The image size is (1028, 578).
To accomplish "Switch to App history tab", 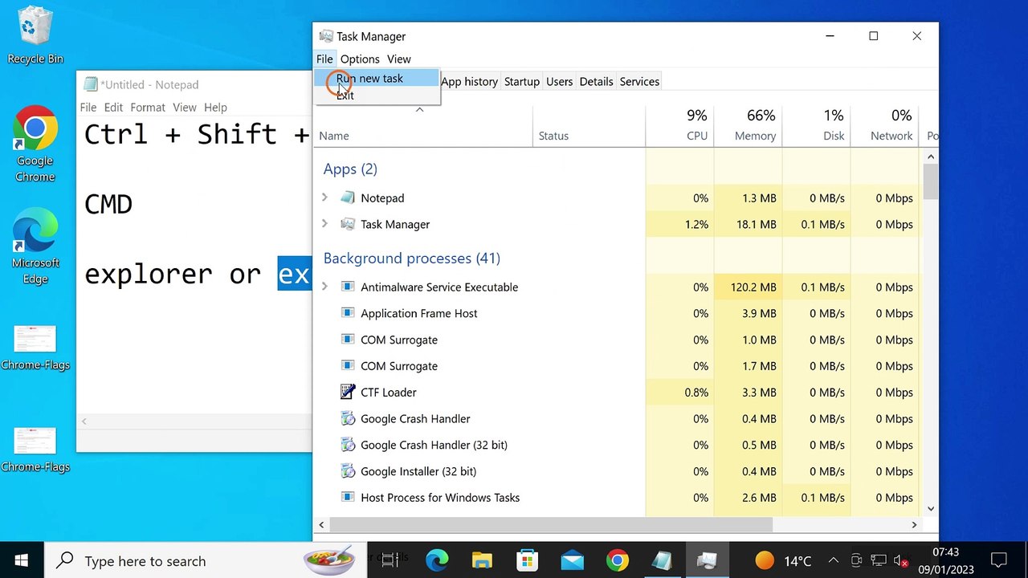I will point(469,81).
